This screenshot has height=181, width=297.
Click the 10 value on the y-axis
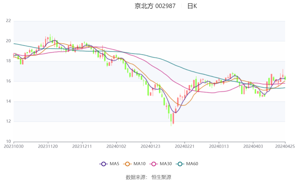pyautogui.click(x=8, y=142)
